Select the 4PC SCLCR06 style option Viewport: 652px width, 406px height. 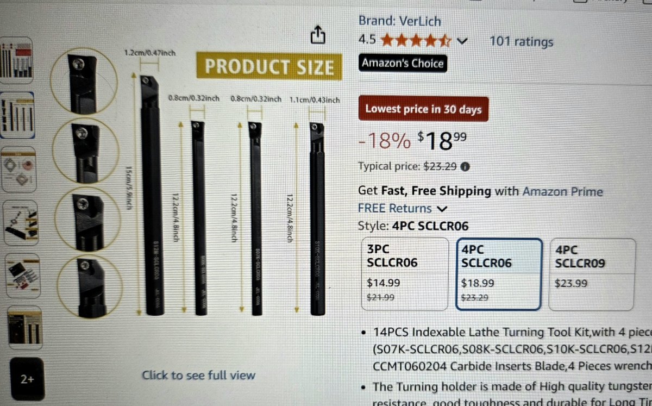pyautogui.click(x=499, y=273)
